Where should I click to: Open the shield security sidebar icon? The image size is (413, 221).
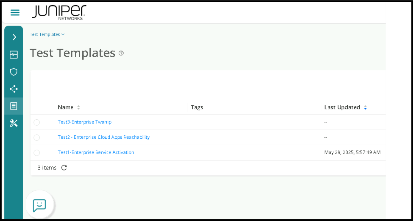pyautogui.click(x=14, y=72)
